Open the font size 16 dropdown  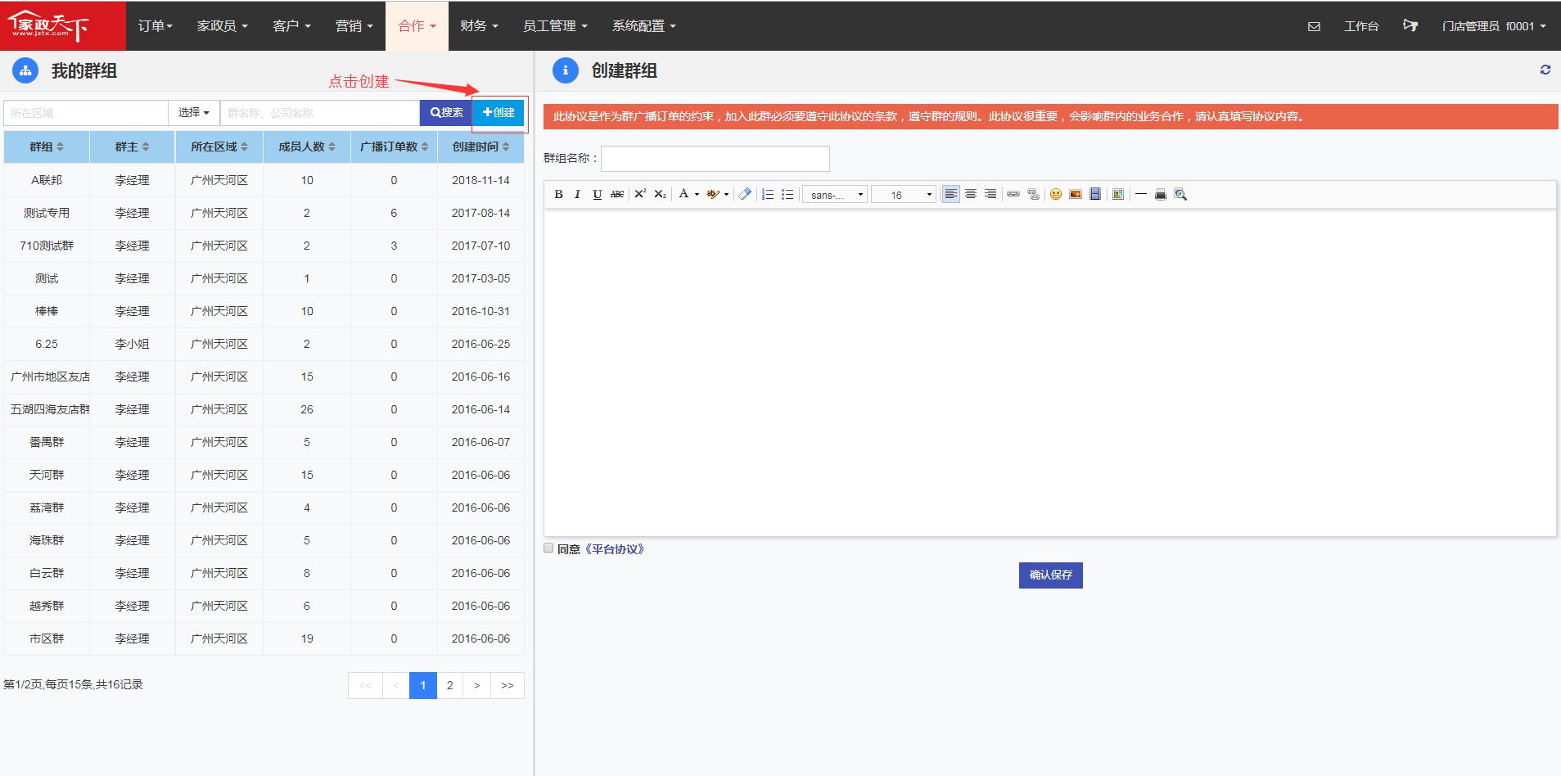coord(904,195)
